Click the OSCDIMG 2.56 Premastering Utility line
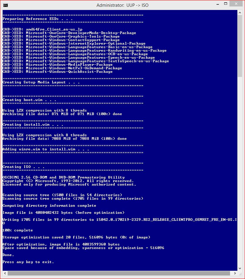 [63, 177]
